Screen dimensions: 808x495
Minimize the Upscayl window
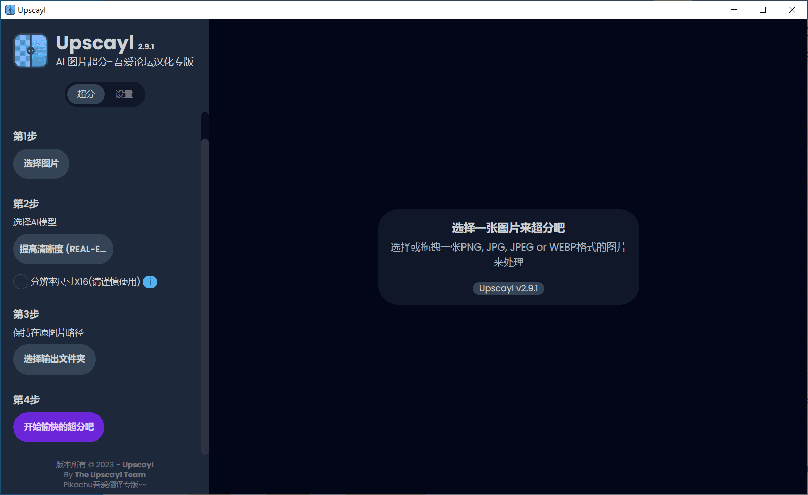pyautogui.click(x=734, y=10)
